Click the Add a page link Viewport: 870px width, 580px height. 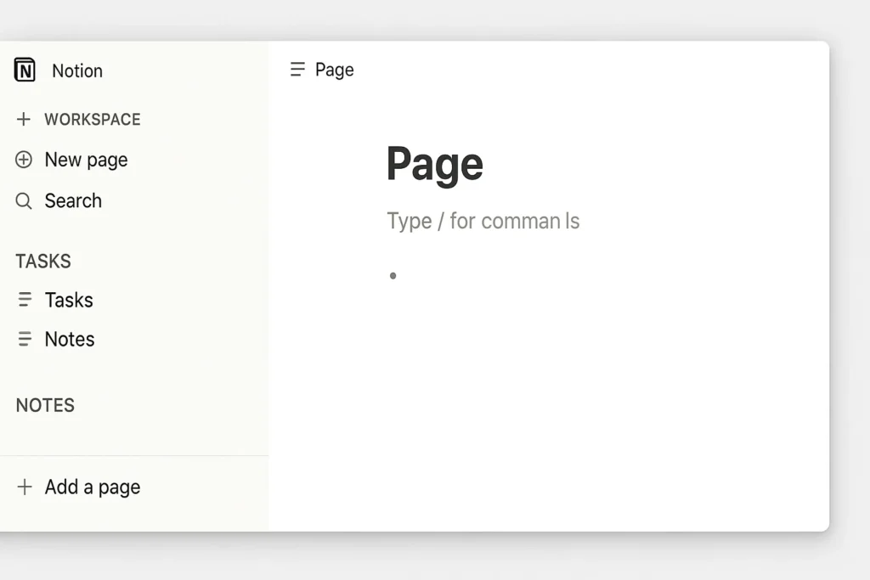tap(93, 487)
